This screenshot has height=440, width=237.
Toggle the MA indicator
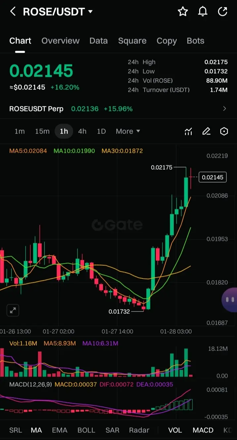[36, 430]
